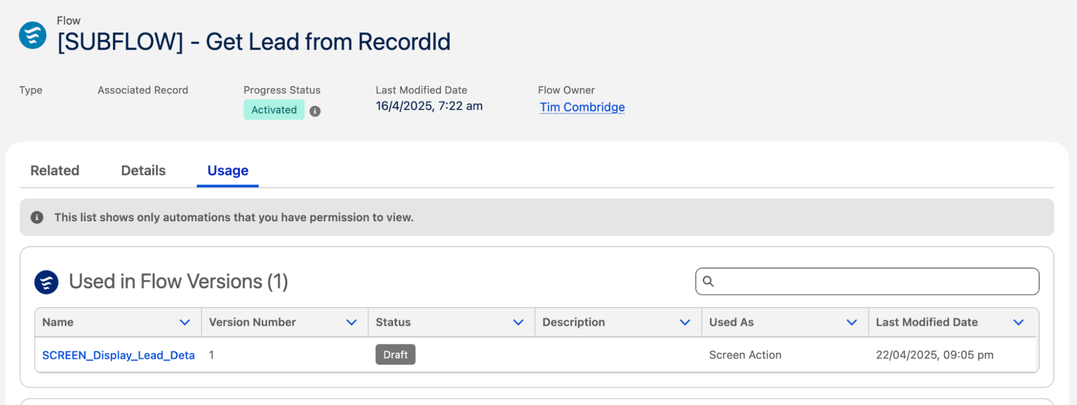This screenshot has height=405, width=1077.
Task: Click the Screen Action cell in the table
Action: click(x=745, y=355)
